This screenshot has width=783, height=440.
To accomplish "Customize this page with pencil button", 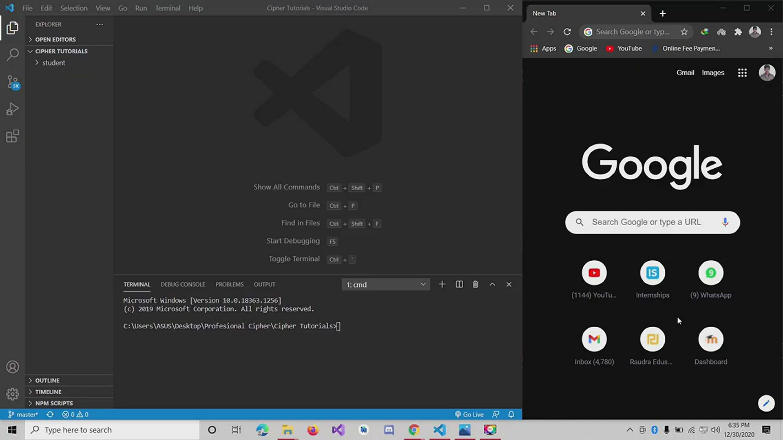I will pos(766,403).
